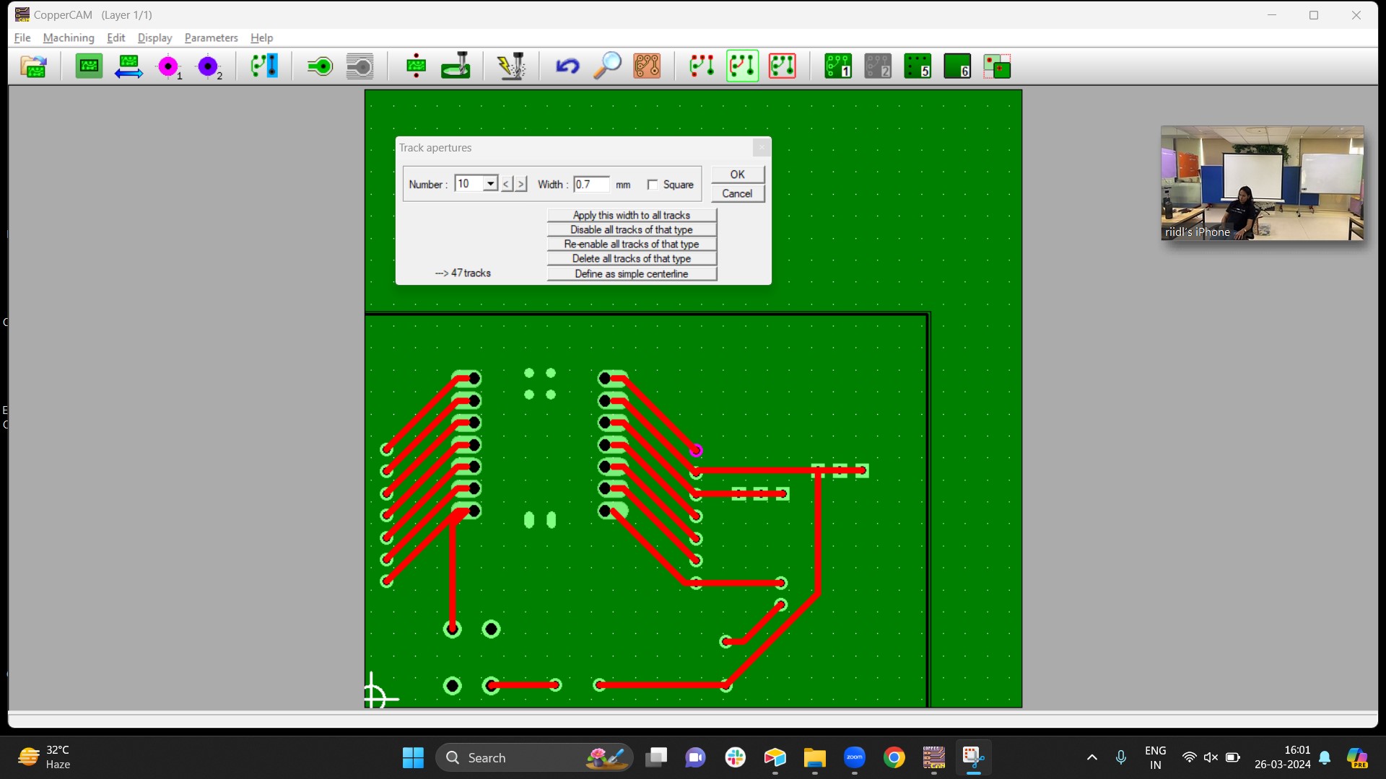Open the Help menu

tap(261, 38)
